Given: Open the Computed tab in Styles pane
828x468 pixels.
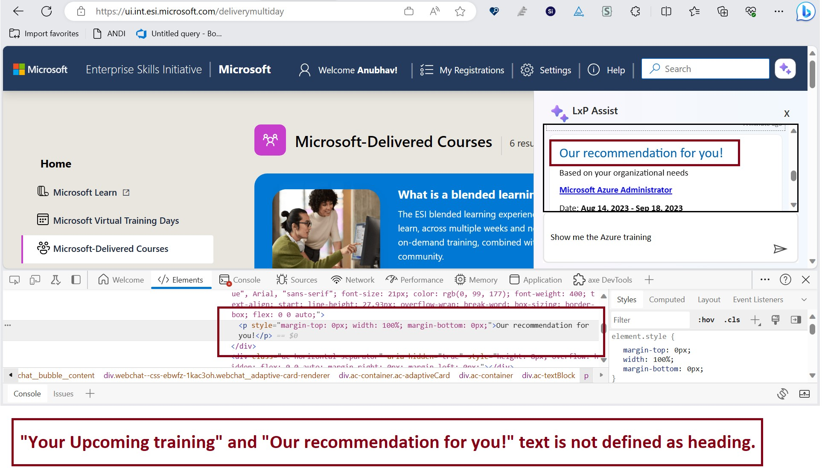Looking at the screenshot, I should (667, 299).
